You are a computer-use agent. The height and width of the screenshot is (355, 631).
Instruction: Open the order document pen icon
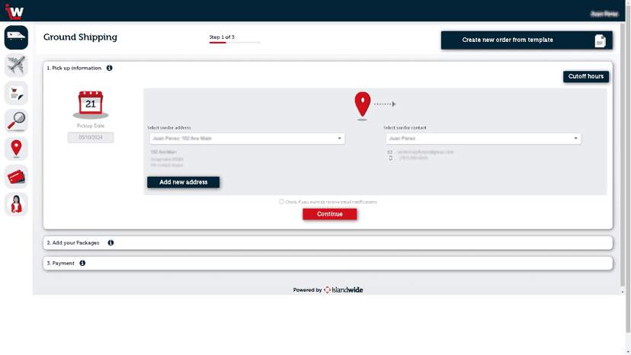[x=16, y=93]
